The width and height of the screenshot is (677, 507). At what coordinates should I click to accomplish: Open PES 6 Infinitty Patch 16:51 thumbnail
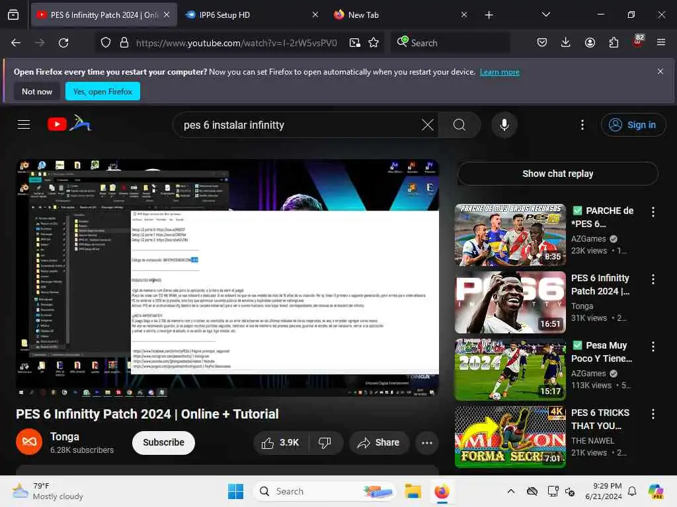click(510, 302)
